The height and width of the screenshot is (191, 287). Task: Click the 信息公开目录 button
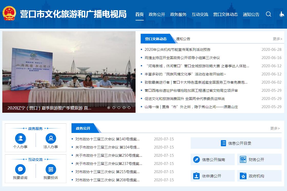236,143
